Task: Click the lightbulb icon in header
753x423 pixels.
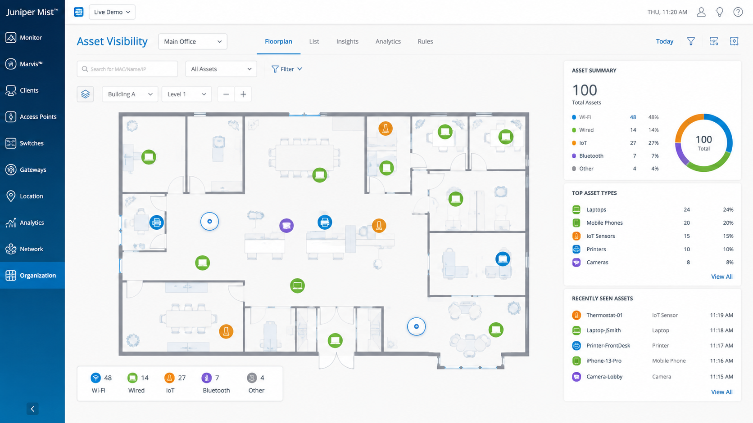Action: coord(720,12)
